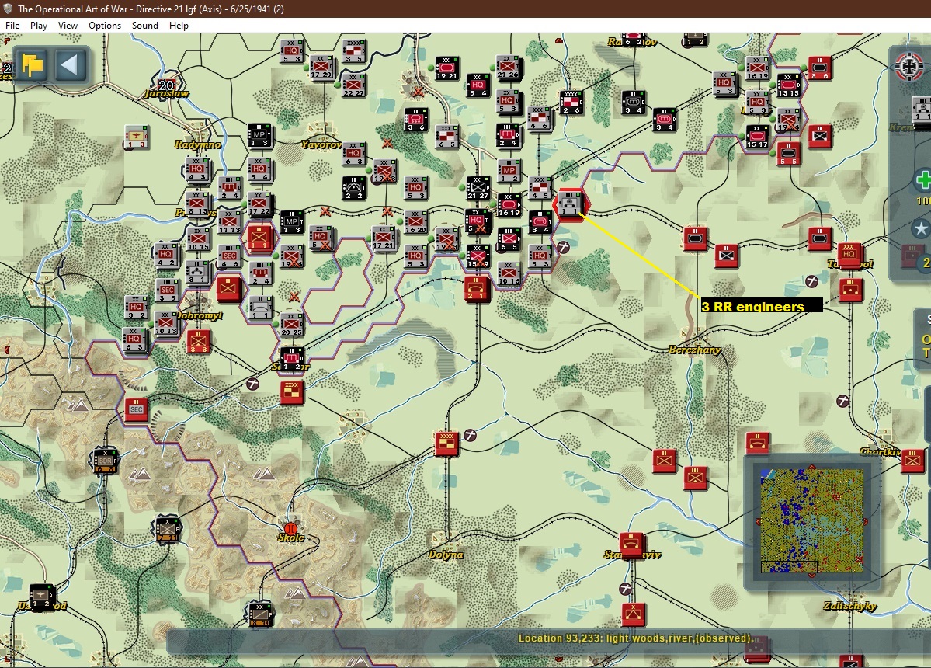The image size is (931, 668).
Task: Select the engineer unit 3 1
Action: 196,273
